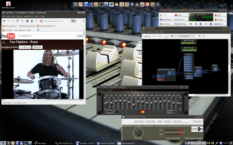Toggle the bypass button on ClassicMasterLimiter
This screenshot has height=145, width=233.
pyautogui.click(x=167, y=121)
